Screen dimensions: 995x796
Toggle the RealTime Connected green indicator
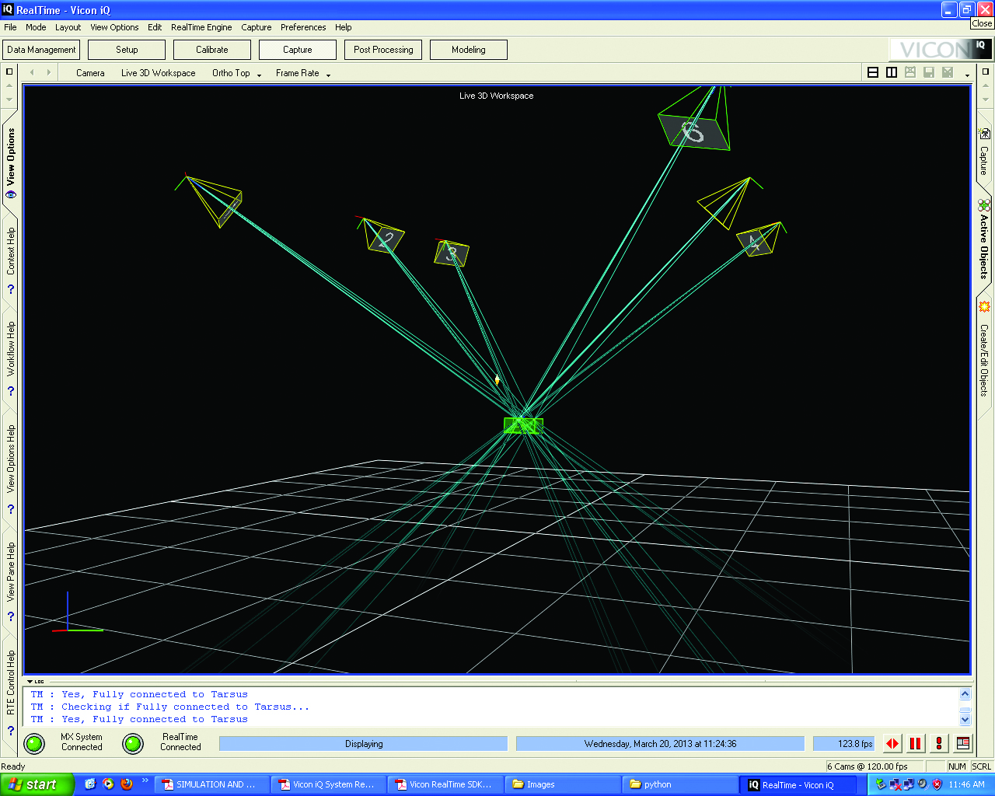point(133,744)
